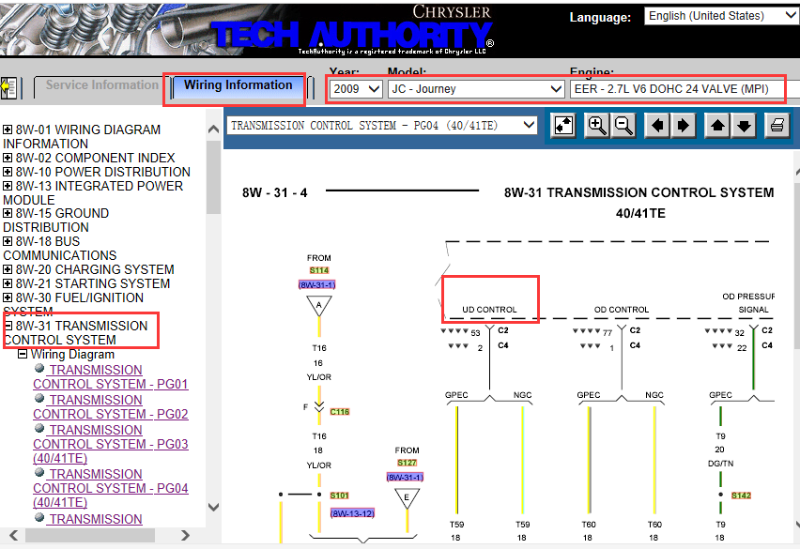The image size is (800, 549).
Task: Follow the 8W-31-1 reference under S127
Action: pyautogui.click(x=405, y=477)
